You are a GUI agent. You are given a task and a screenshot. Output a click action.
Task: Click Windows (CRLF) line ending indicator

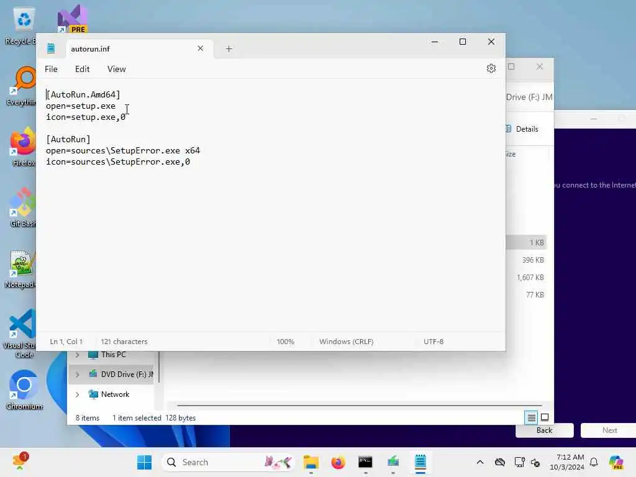click(x=346, y=342)
